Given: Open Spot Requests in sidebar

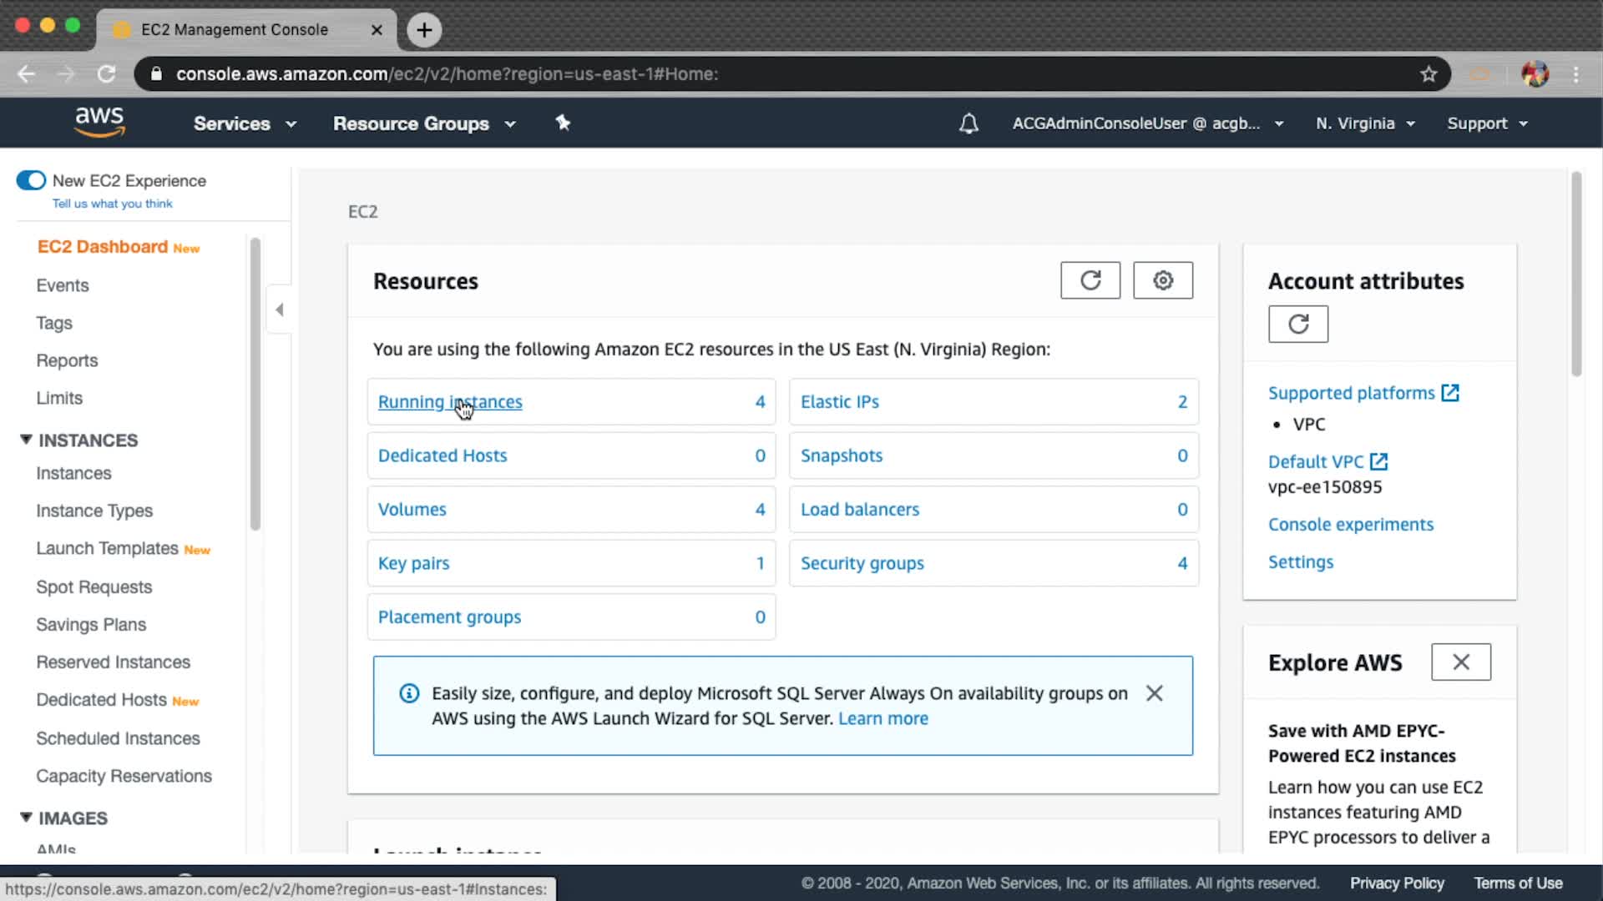Looking at the screenshot, I should coord(94,586).
